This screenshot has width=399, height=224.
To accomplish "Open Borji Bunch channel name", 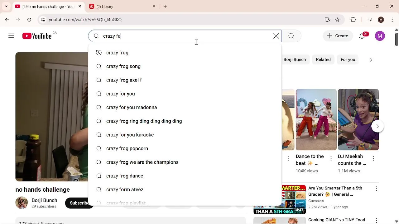I will click(x=44, y=200).
